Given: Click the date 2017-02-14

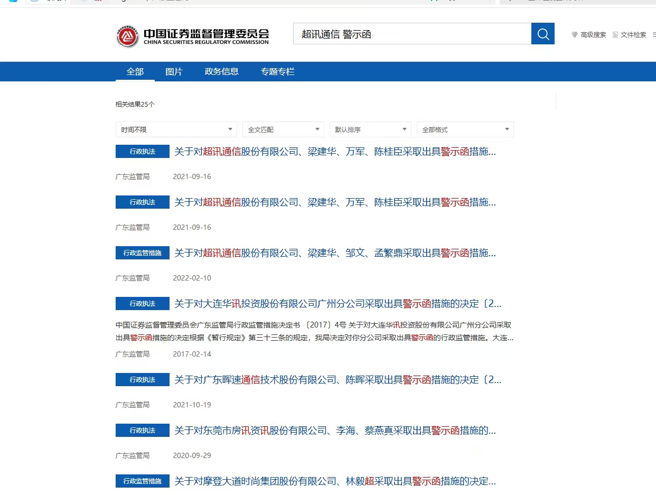Looking at the screenshot, I should point(192,354).
